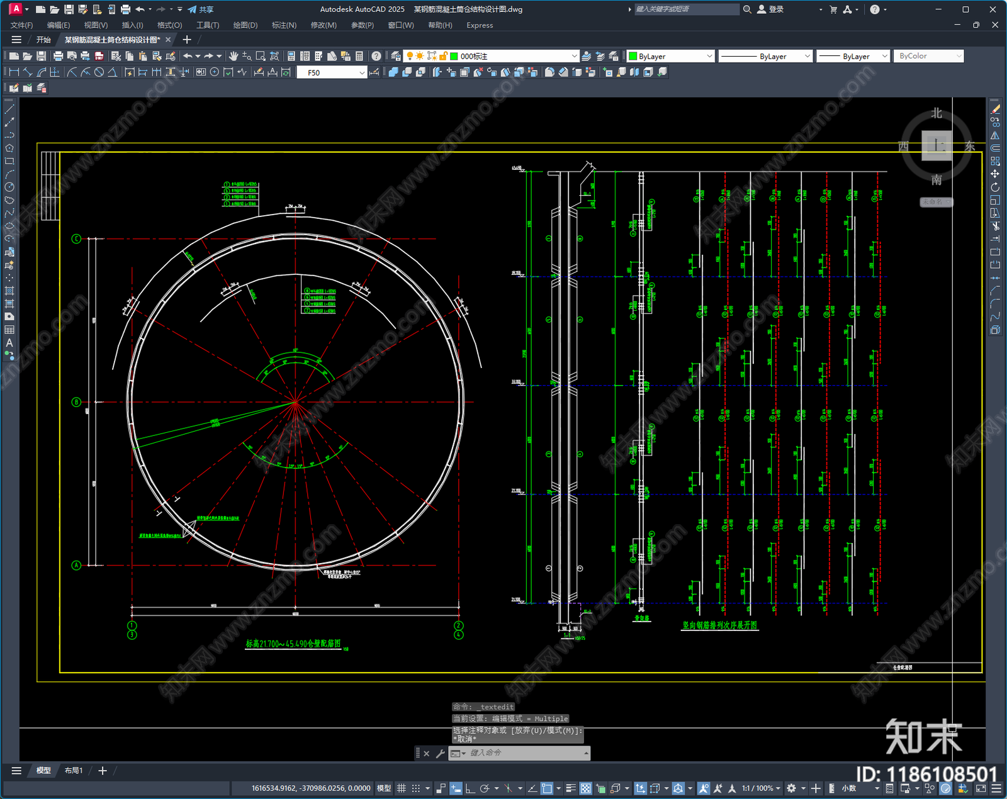Click the Angular dimension tool
The image size is (1007, 799).
click(112, 72)
